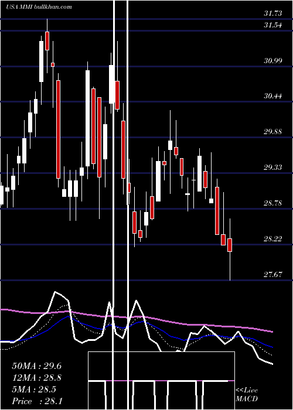293x410 pixels.
Task: Click the 30.44 price level label
Action: point(273,96)
